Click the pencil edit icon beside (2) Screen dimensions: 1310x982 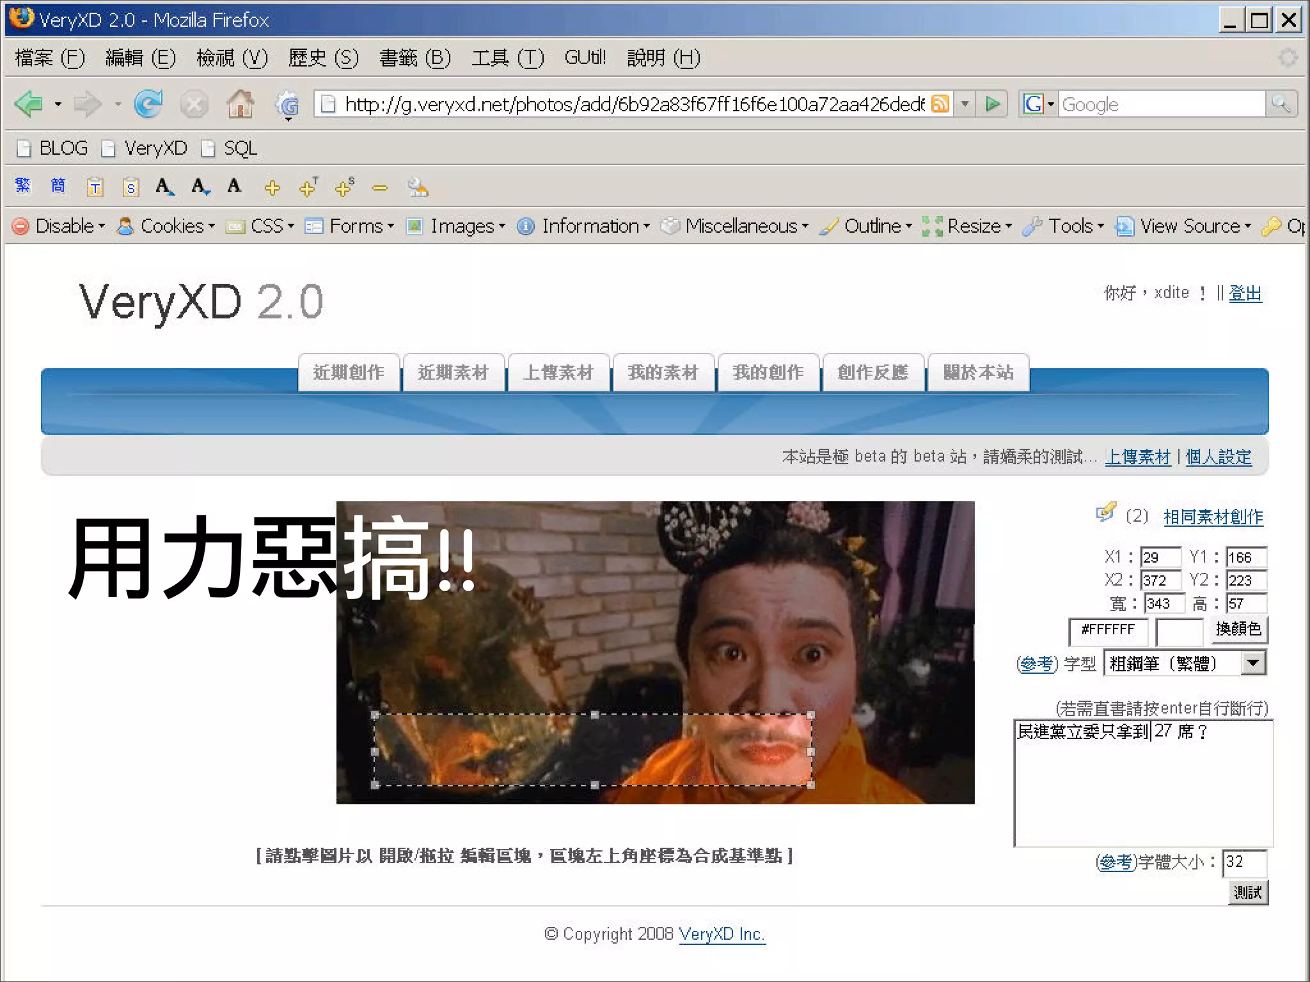1106,511
